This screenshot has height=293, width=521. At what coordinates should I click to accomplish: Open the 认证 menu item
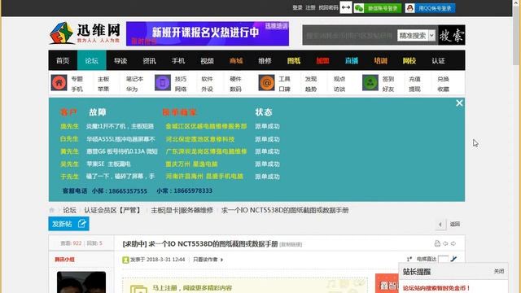[x=438, y=60]
